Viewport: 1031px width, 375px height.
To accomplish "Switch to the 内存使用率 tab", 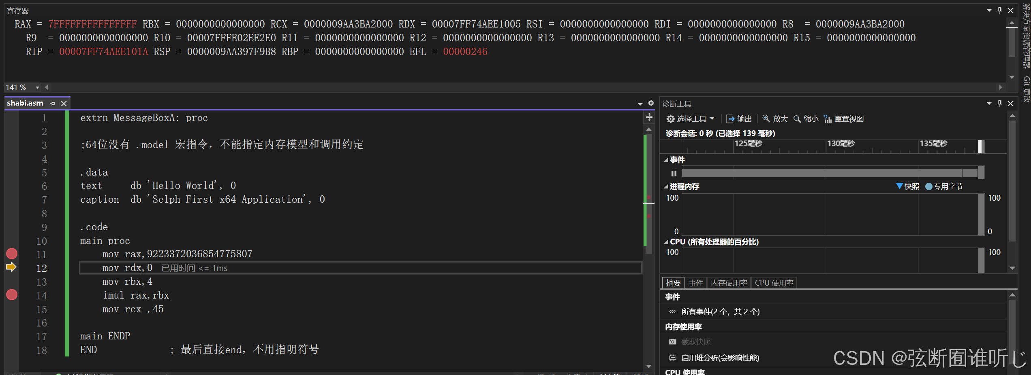I will point(729,283).
